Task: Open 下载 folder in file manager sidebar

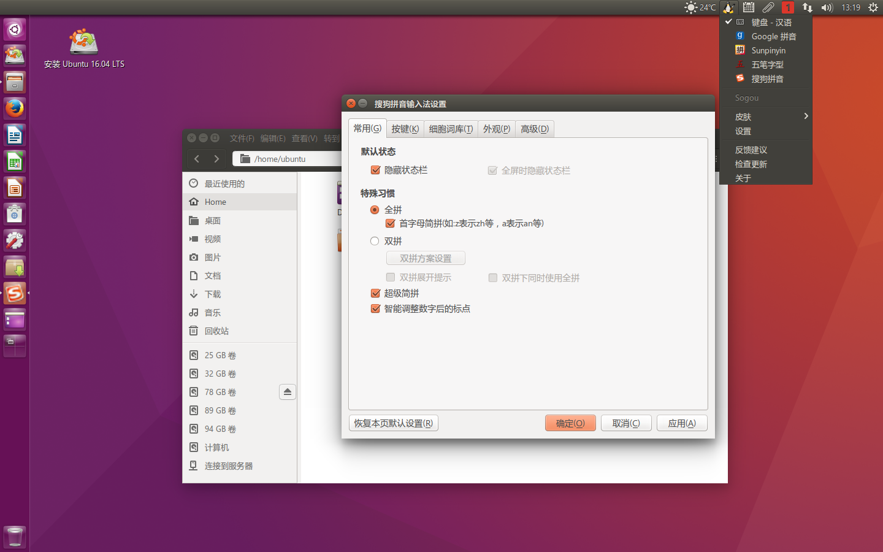Action: (x=240, y=294)
